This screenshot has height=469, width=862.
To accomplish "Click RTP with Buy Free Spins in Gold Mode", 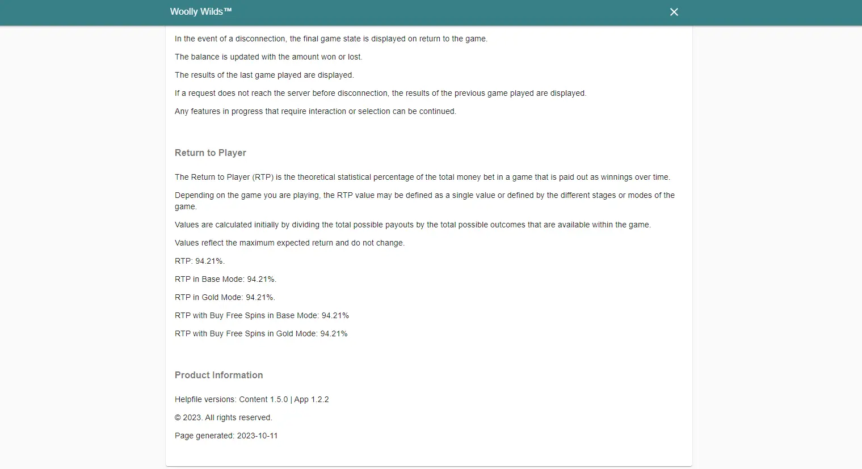I will [x=261, y=333].
